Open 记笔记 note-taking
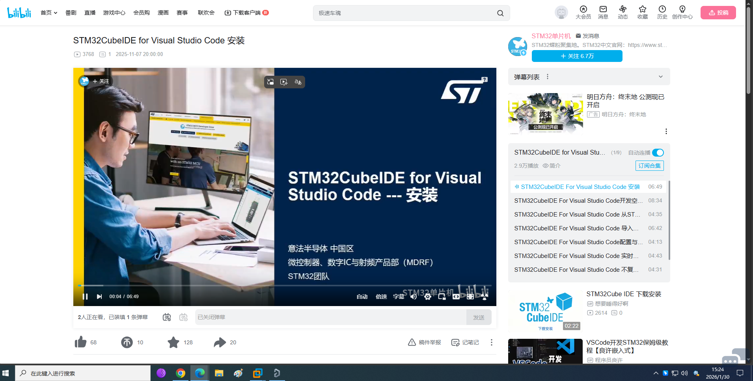 465,342
